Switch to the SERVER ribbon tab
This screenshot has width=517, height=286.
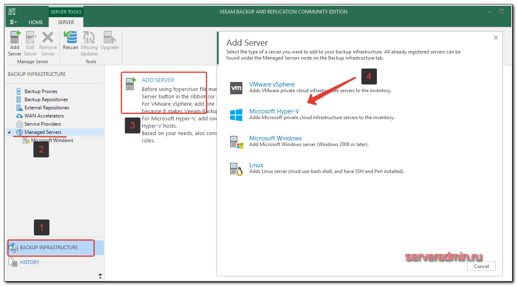66,22
